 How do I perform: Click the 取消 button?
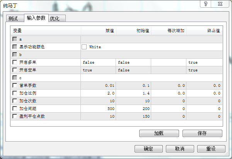[x=180, y=149]
